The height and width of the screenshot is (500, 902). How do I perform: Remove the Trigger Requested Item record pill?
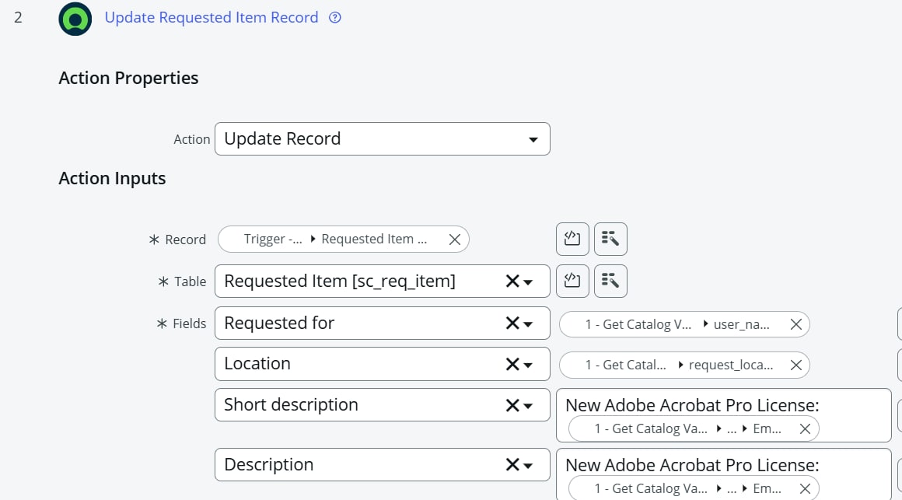pyautogui.click(x=454, y=239)
